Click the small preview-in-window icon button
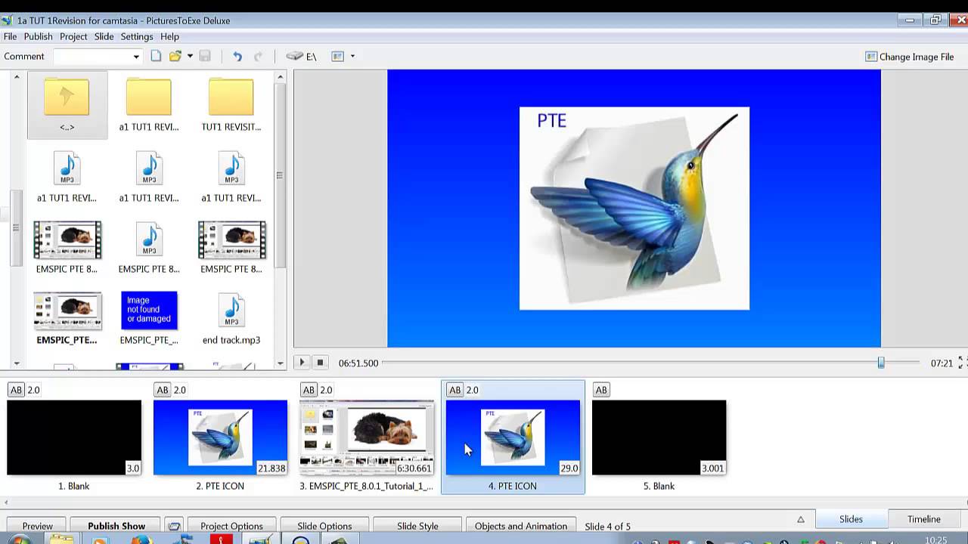 tap(175, 526)
